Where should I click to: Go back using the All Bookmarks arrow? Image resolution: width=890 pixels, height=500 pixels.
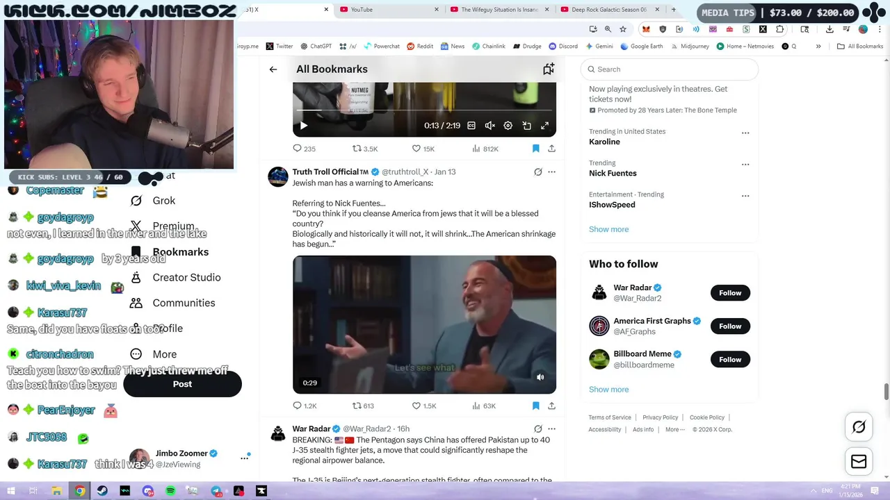[273, 69]
